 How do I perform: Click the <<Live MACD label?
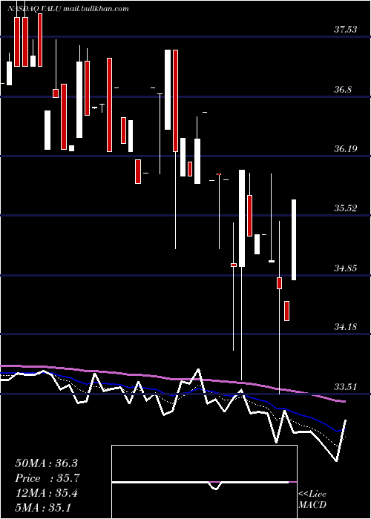click(312, 500)
